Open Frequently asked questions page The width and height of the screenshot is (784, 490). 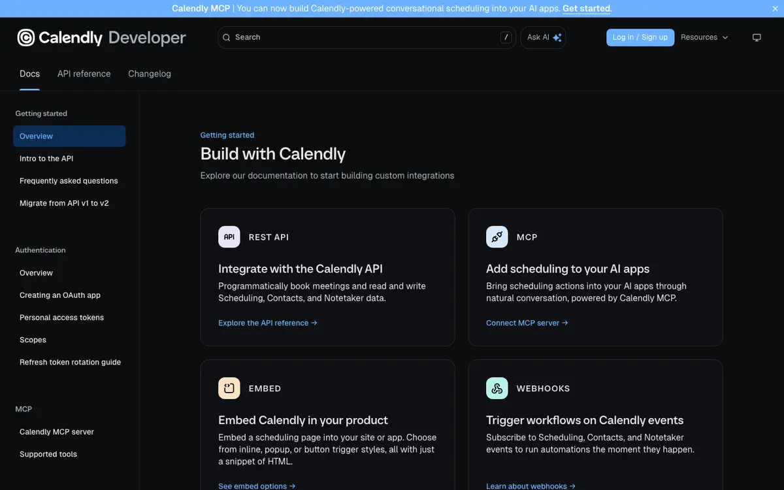[x=69, y=181]
